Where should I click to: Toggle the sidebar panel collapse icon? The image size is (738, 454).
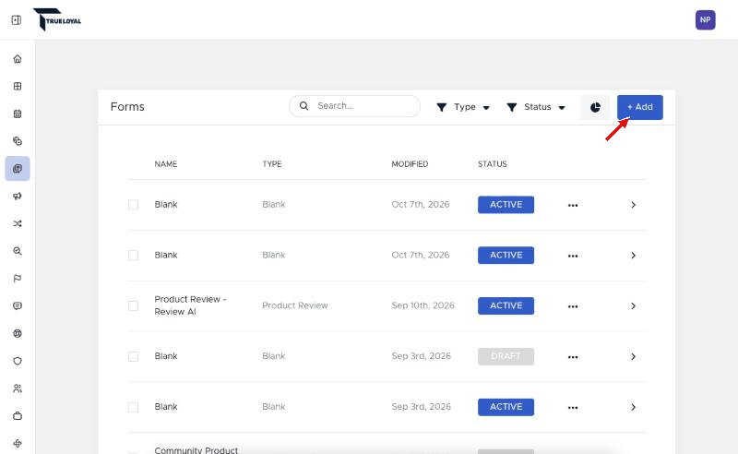click(17, 19)
